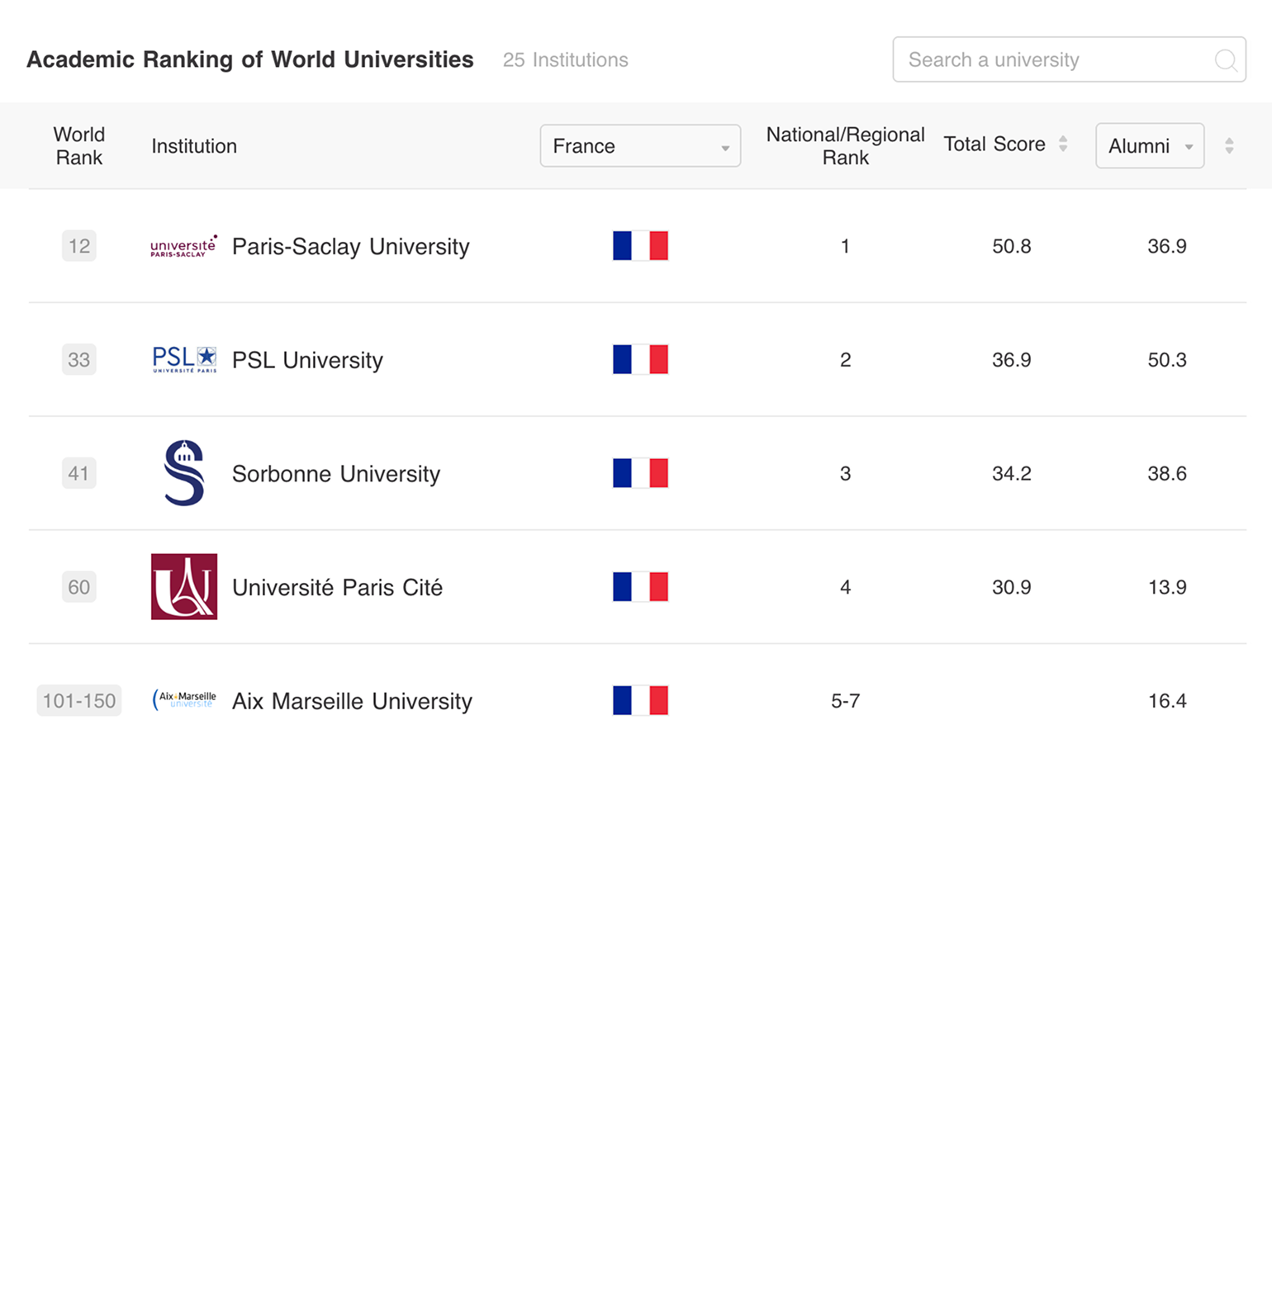
Task: Click the Search a university field
Action: pos(1069,59)
